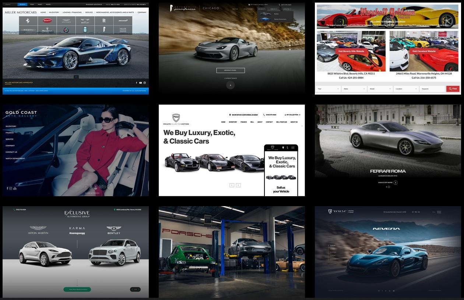Click Visit Beverly Hills Website button

[x=351, y=51]
